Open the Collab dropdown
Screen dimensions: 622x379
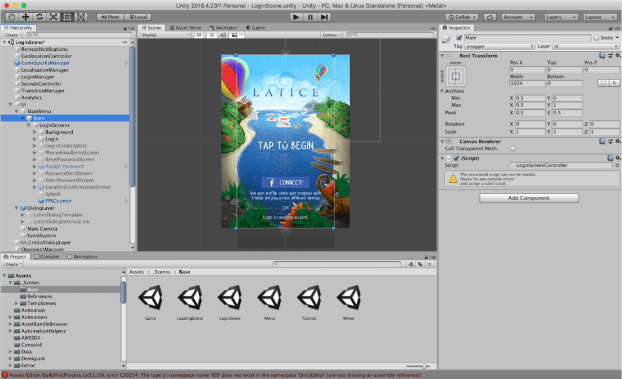(462, 17)
